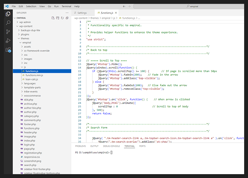Open the Run and Debug view
This screenshot has height=178, width=248.
click(8, 40)
